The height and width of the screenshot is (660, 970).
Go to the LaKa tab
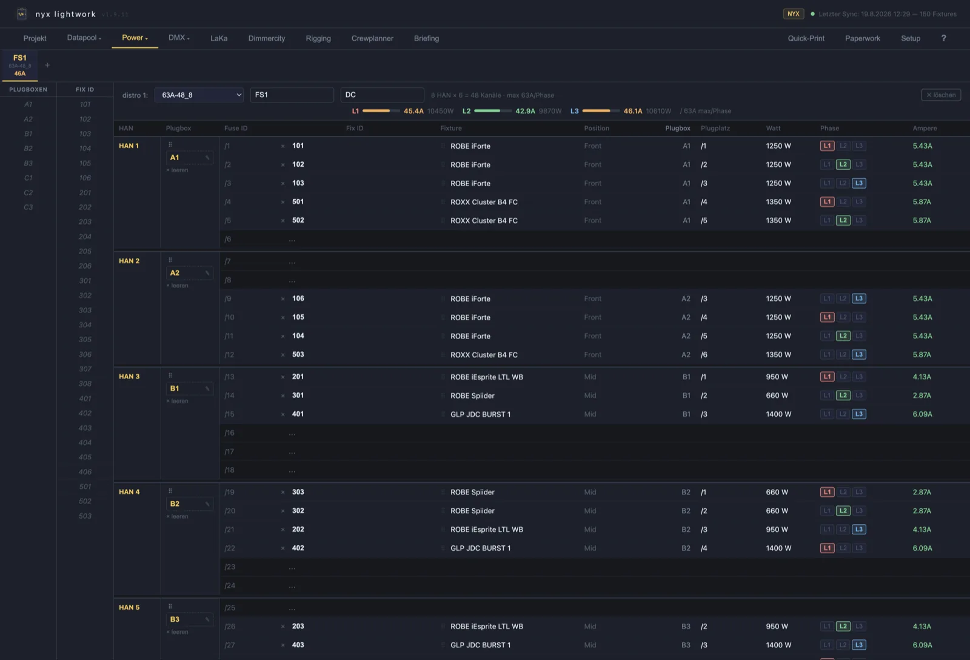[x=219, y=38]
